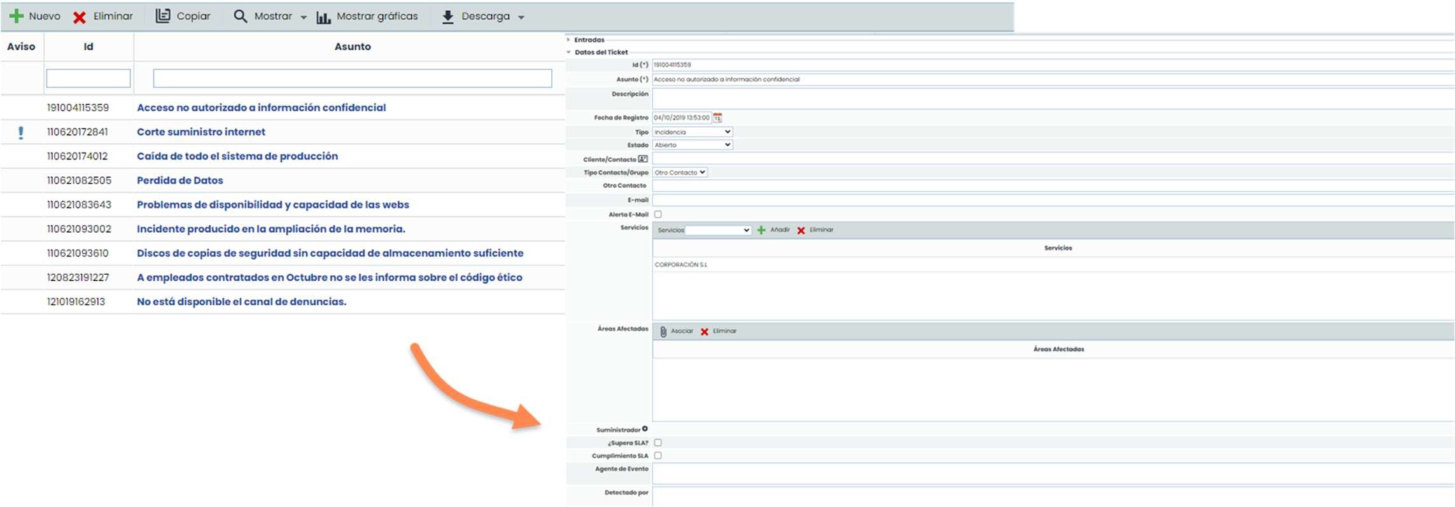
Task: Click the green plus Nuevo icon
Action: pos(17,17)
